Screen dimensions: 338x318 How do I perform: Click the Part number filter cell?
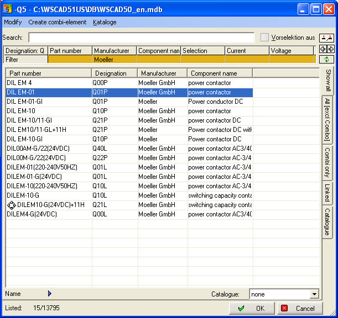(70, 60)
